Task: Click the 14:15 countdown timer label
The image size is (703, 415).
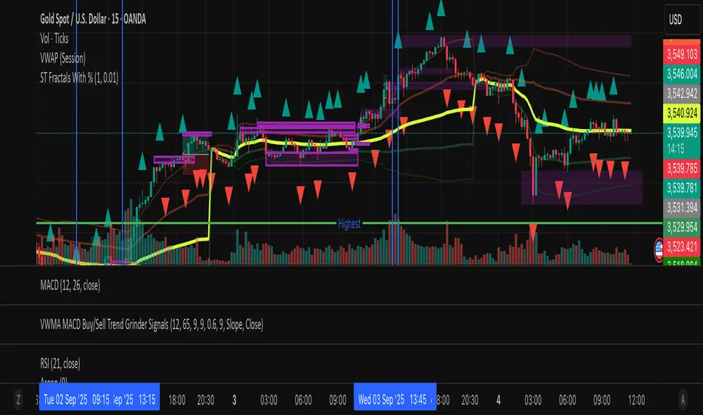Action: click(676, 149)
